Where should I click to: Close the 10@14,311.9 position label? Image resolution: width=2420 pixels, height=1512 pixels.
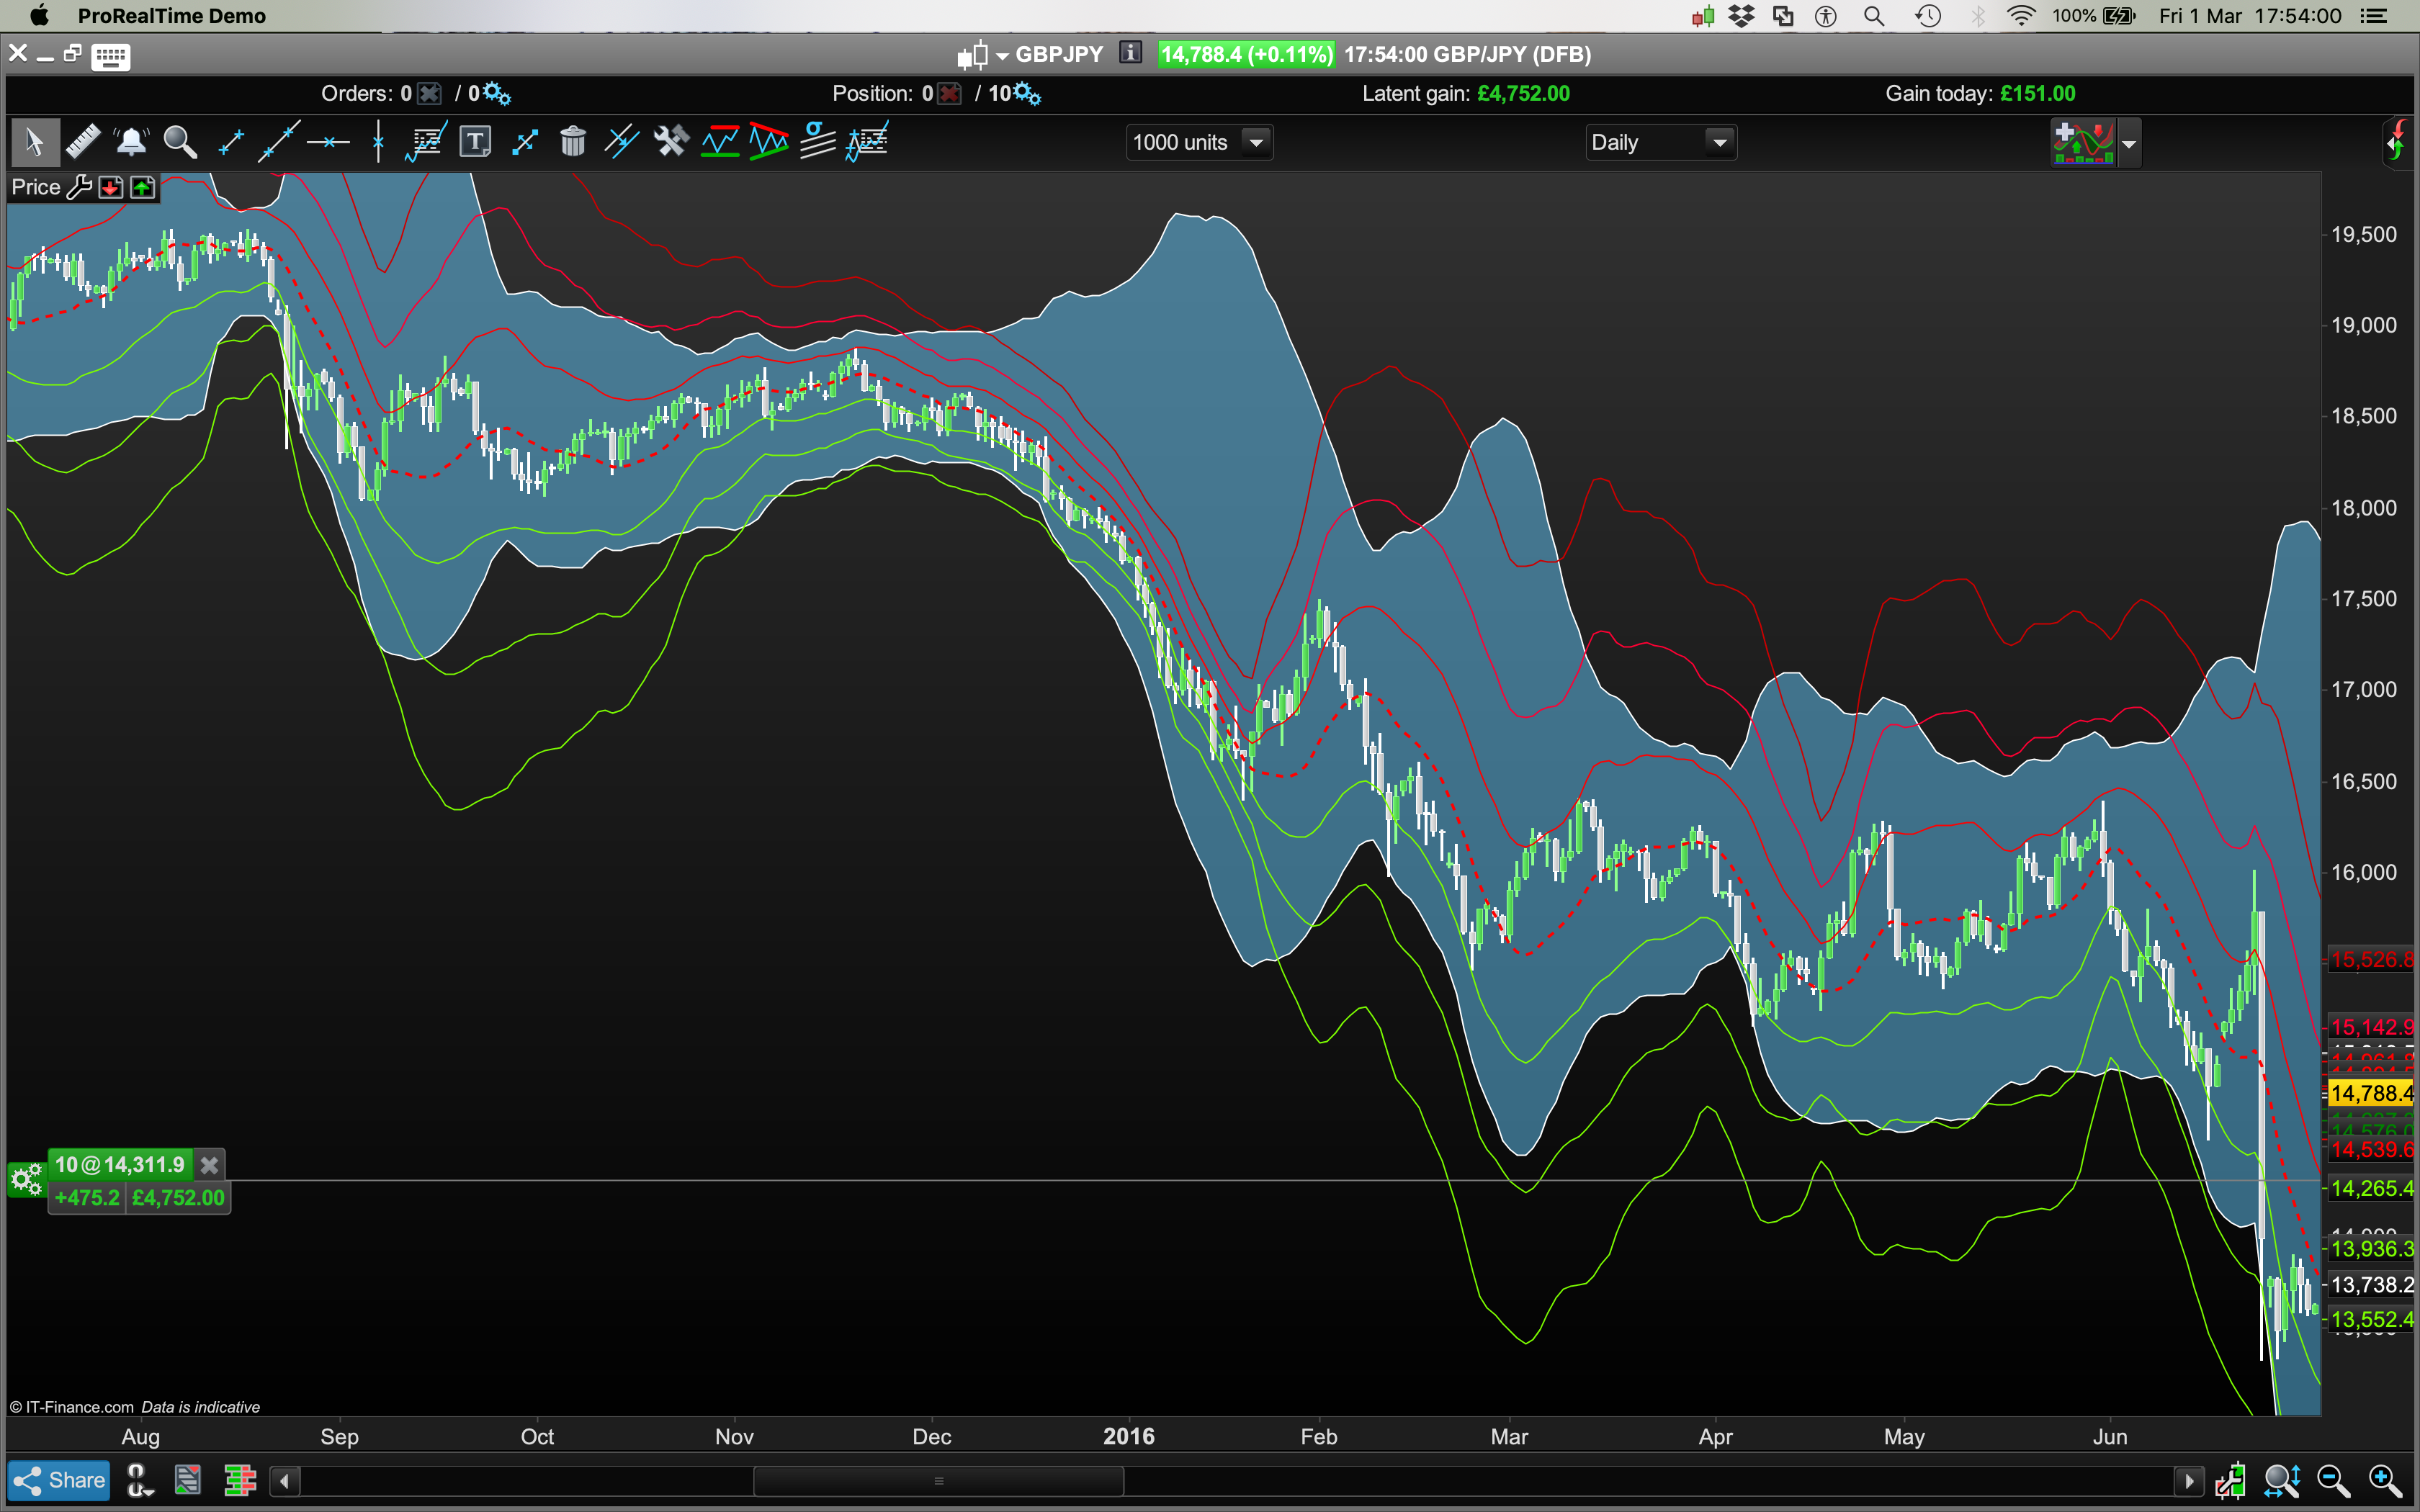click(209, 1165)
